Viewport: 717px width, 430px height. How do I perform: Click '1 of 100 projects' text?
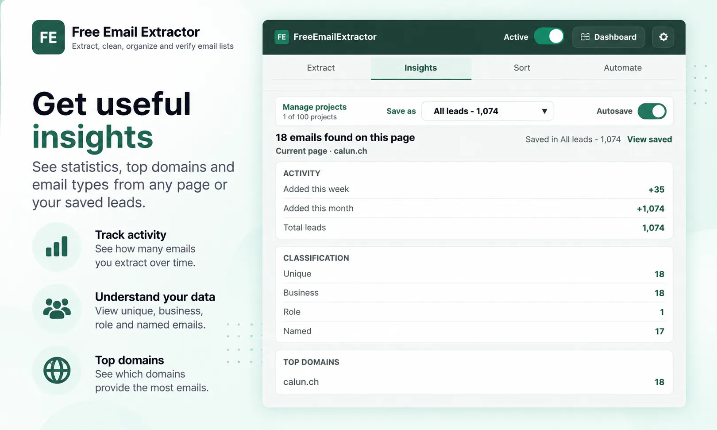click(x=310, y=117)
